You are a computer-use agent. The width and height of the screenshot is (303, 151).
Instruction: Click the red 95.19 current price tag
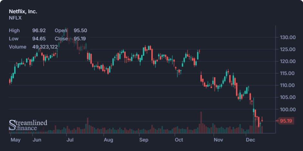(286, 121)
